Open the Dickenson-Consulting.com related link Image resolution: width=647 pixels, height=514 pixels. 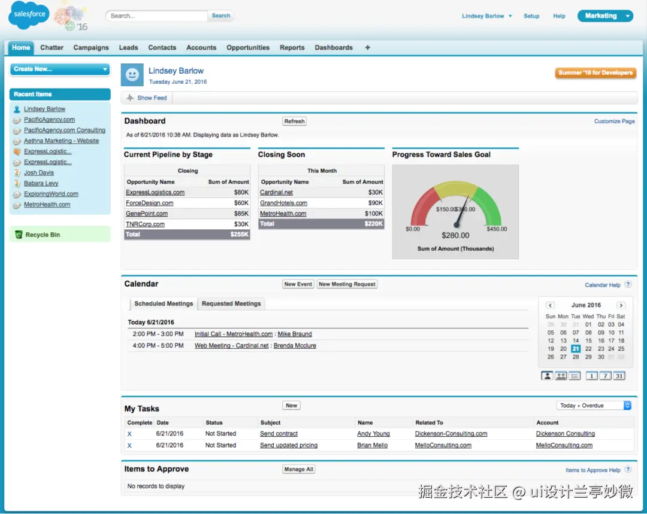[x=451, y=434]
